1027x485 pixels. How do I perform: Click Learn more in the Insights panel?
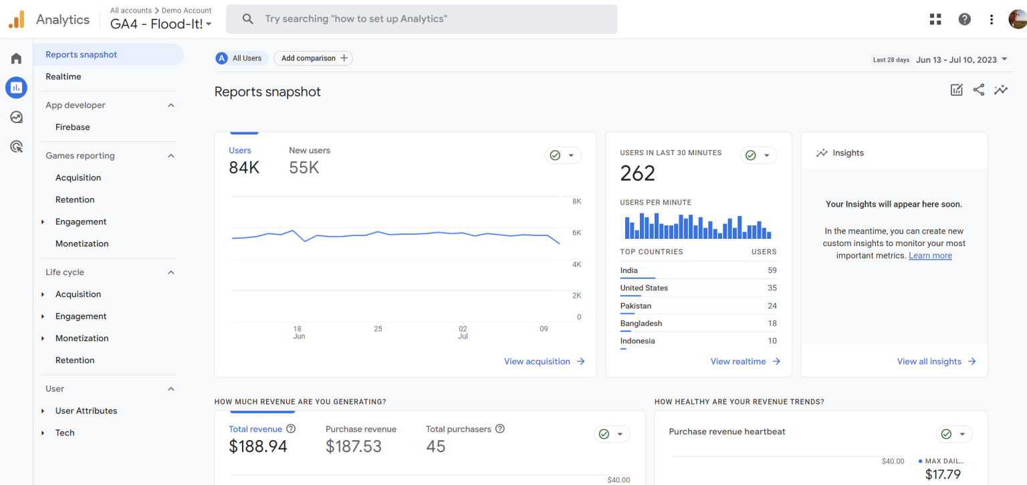(930, 255)
